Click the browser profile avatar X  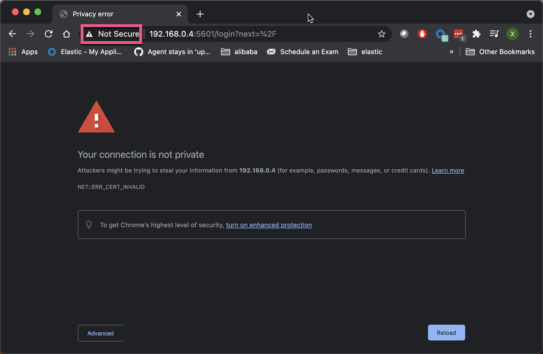[512, 34]
